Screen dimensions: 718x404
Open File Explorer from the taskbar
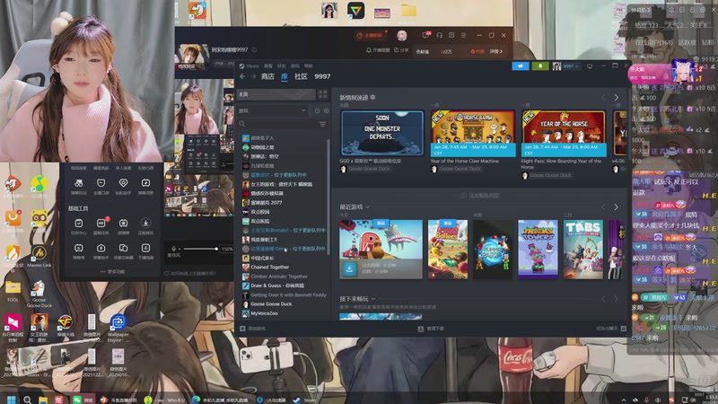43,400
